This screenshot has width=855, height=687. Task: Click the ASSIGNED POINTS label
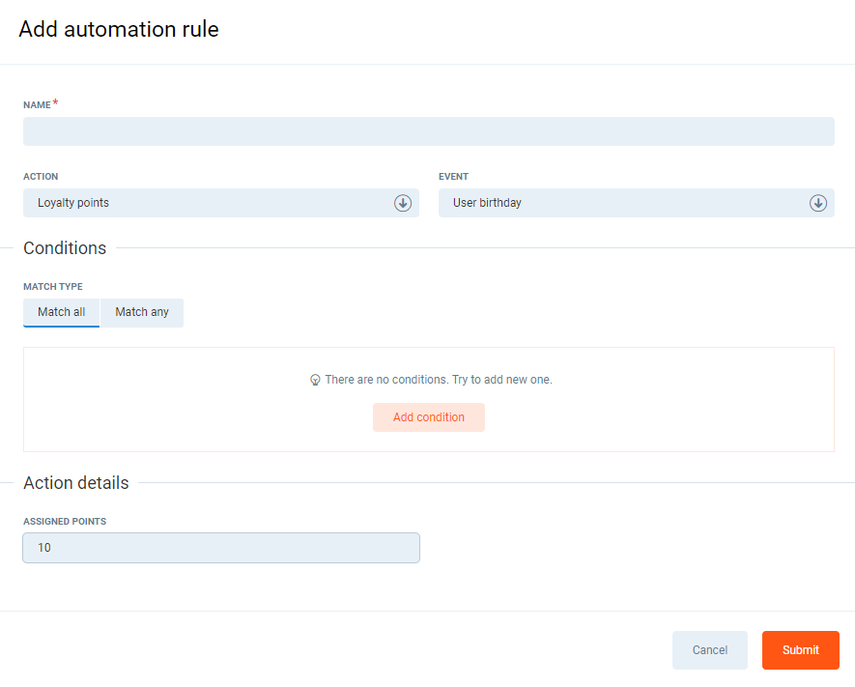pyautogui.click(x=65, y=522)
